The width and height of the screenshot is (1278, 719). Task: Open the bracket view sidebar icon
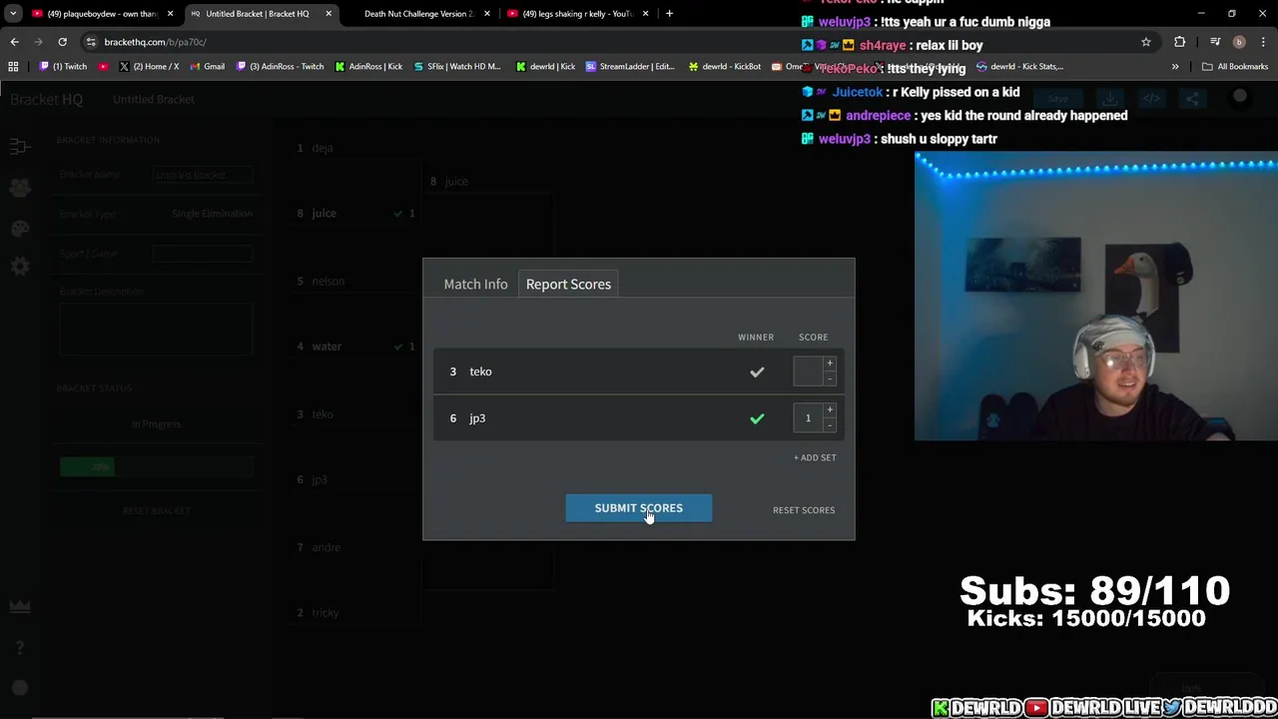tap(19, 148)
